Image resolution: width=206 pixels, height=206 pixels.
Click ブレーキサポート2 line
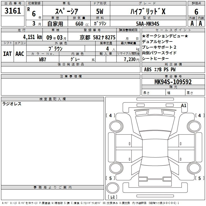(159, 47)
